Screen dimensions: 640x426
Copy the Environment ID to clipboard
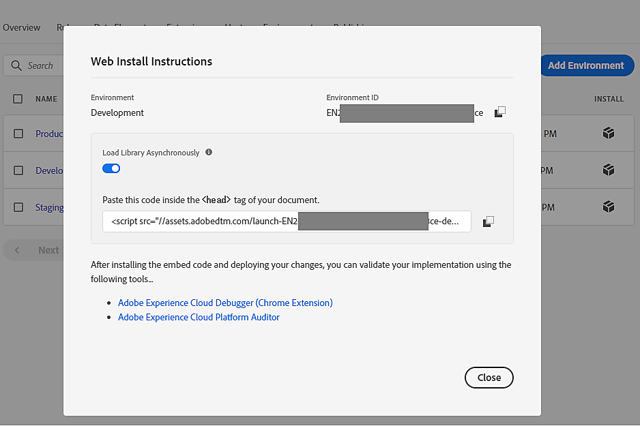coord(500,112)
